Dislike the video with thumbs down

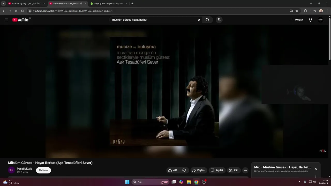tap(184, 170)
